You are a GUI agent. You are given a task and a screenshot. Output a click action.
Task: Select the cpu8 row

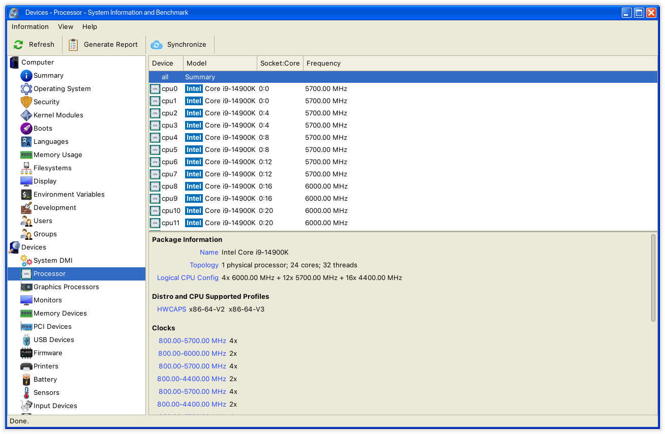tap(403, 187)
